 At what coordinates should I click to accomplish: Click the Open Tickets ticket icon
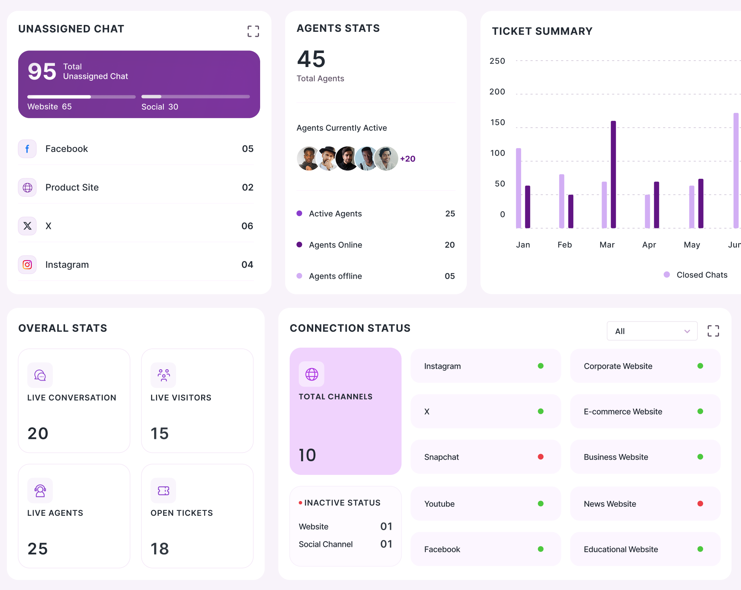pyautogui.click(x=163, y=491)
